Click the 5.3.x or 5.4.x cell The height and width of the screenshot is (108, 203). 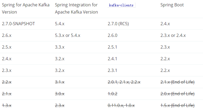pos(68,36)
